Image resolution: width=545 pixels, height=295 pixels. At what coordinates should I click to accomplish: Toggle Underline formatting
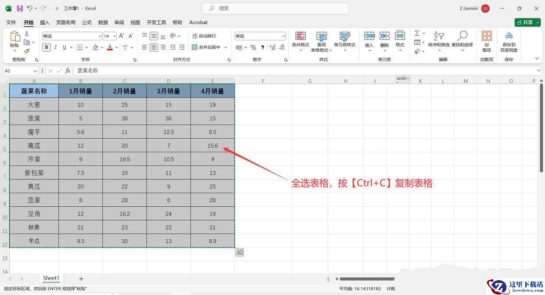tap(65, 47)
